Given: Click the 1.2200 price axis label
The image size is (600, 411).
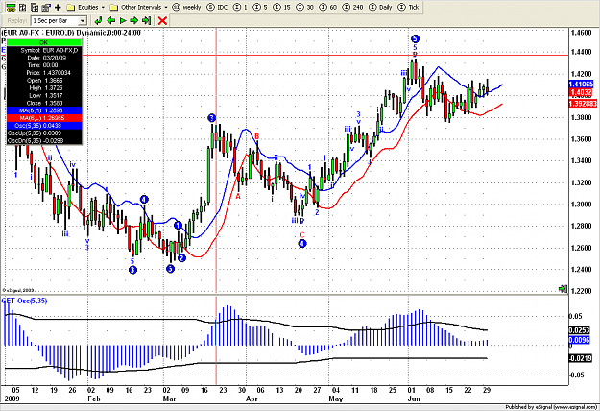Looking at the screenshot, I should pyautogui.click(x=581, y=291).
